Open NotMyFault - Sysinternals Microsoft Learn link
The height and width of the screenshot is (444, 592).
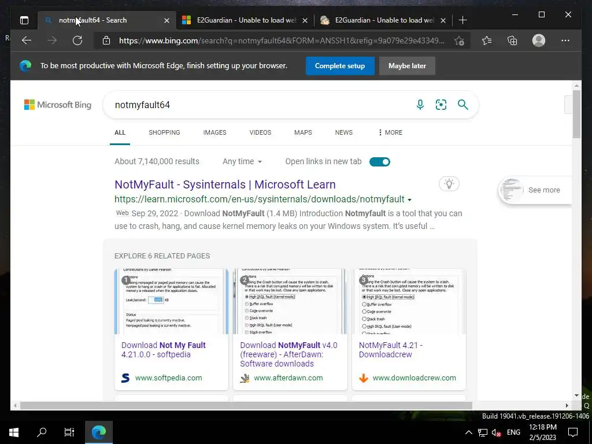coord(225,184)
